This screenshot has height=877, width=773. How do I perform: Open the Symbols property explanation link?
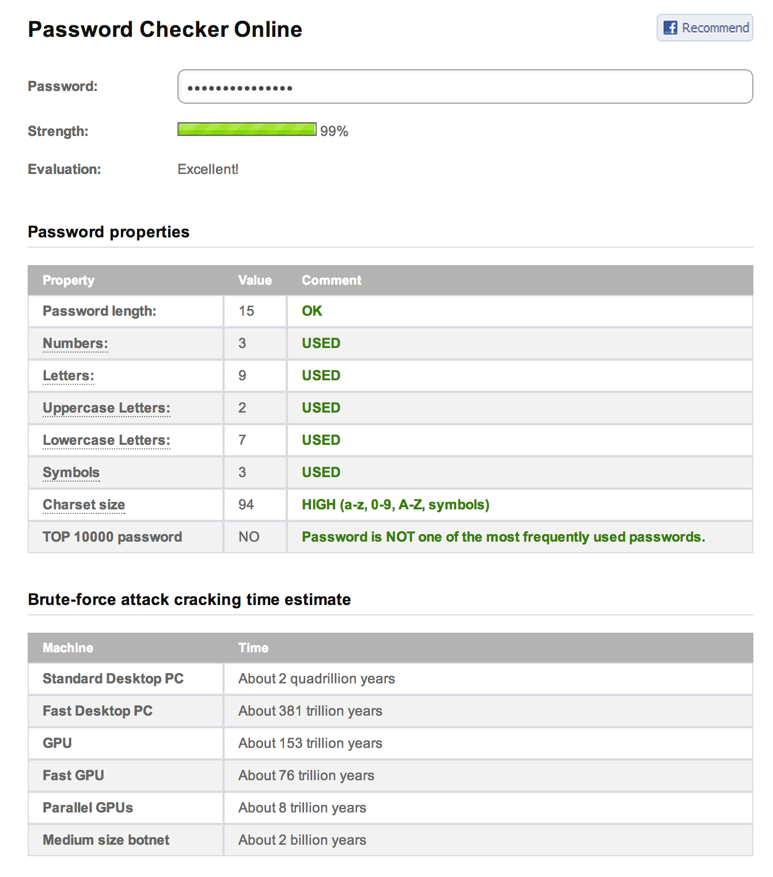coord(70,472)
